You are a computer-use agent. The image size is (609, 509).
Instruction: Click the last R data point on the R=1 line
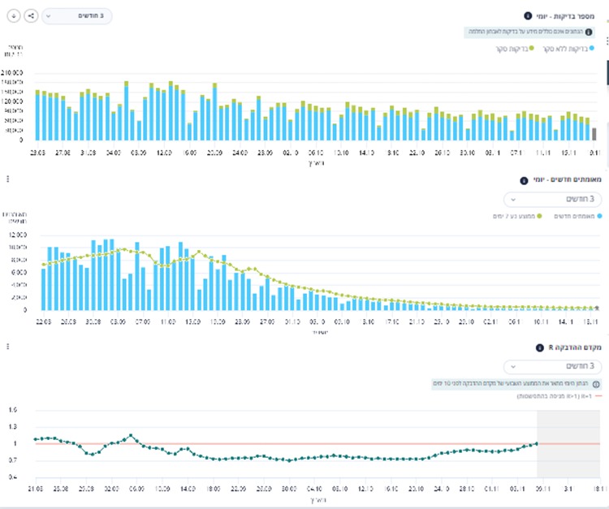(x=537, y=443)
